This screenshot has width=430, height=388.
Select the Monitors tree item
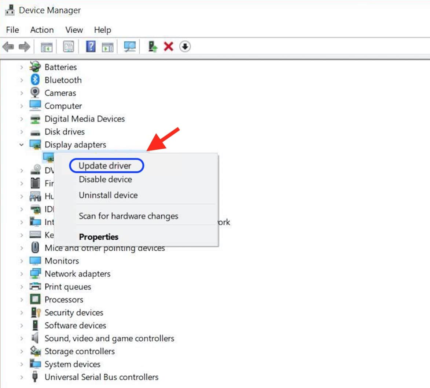pos(62,261)
